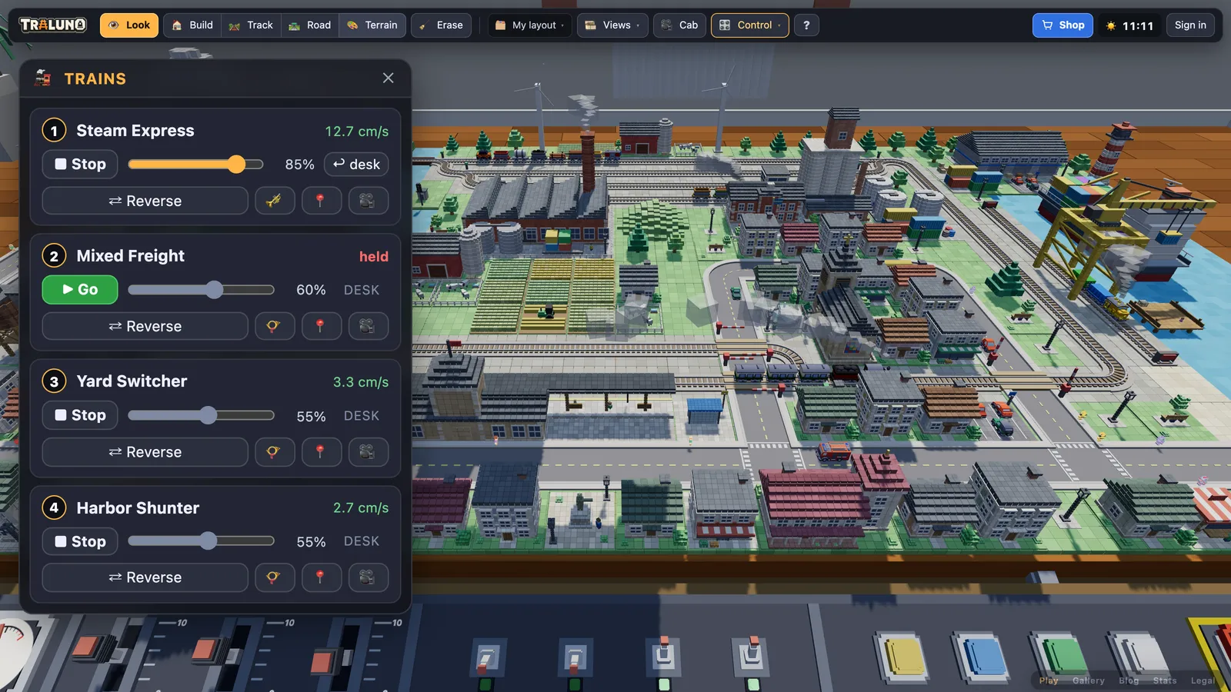1231x692 pixels.
Task: Click the Harbor Shunter location pin icon
Action: (321, 577)
